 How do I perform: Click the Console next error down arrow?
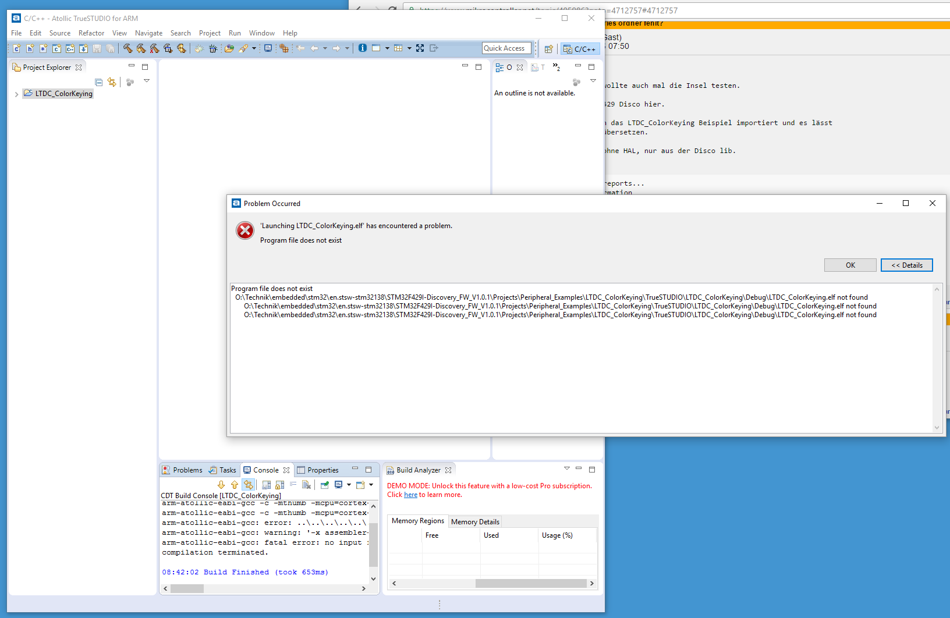point(221,485)
